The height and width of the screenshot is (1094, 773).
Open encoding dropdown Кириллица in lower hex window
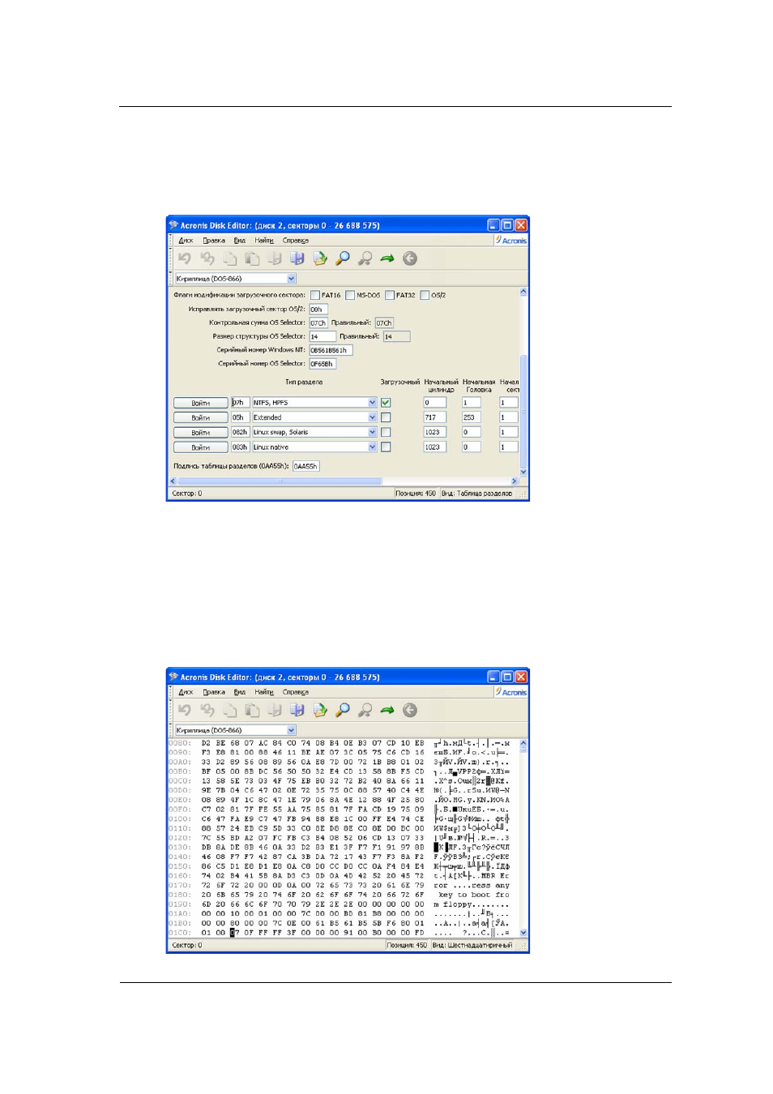tap(292, 730)
